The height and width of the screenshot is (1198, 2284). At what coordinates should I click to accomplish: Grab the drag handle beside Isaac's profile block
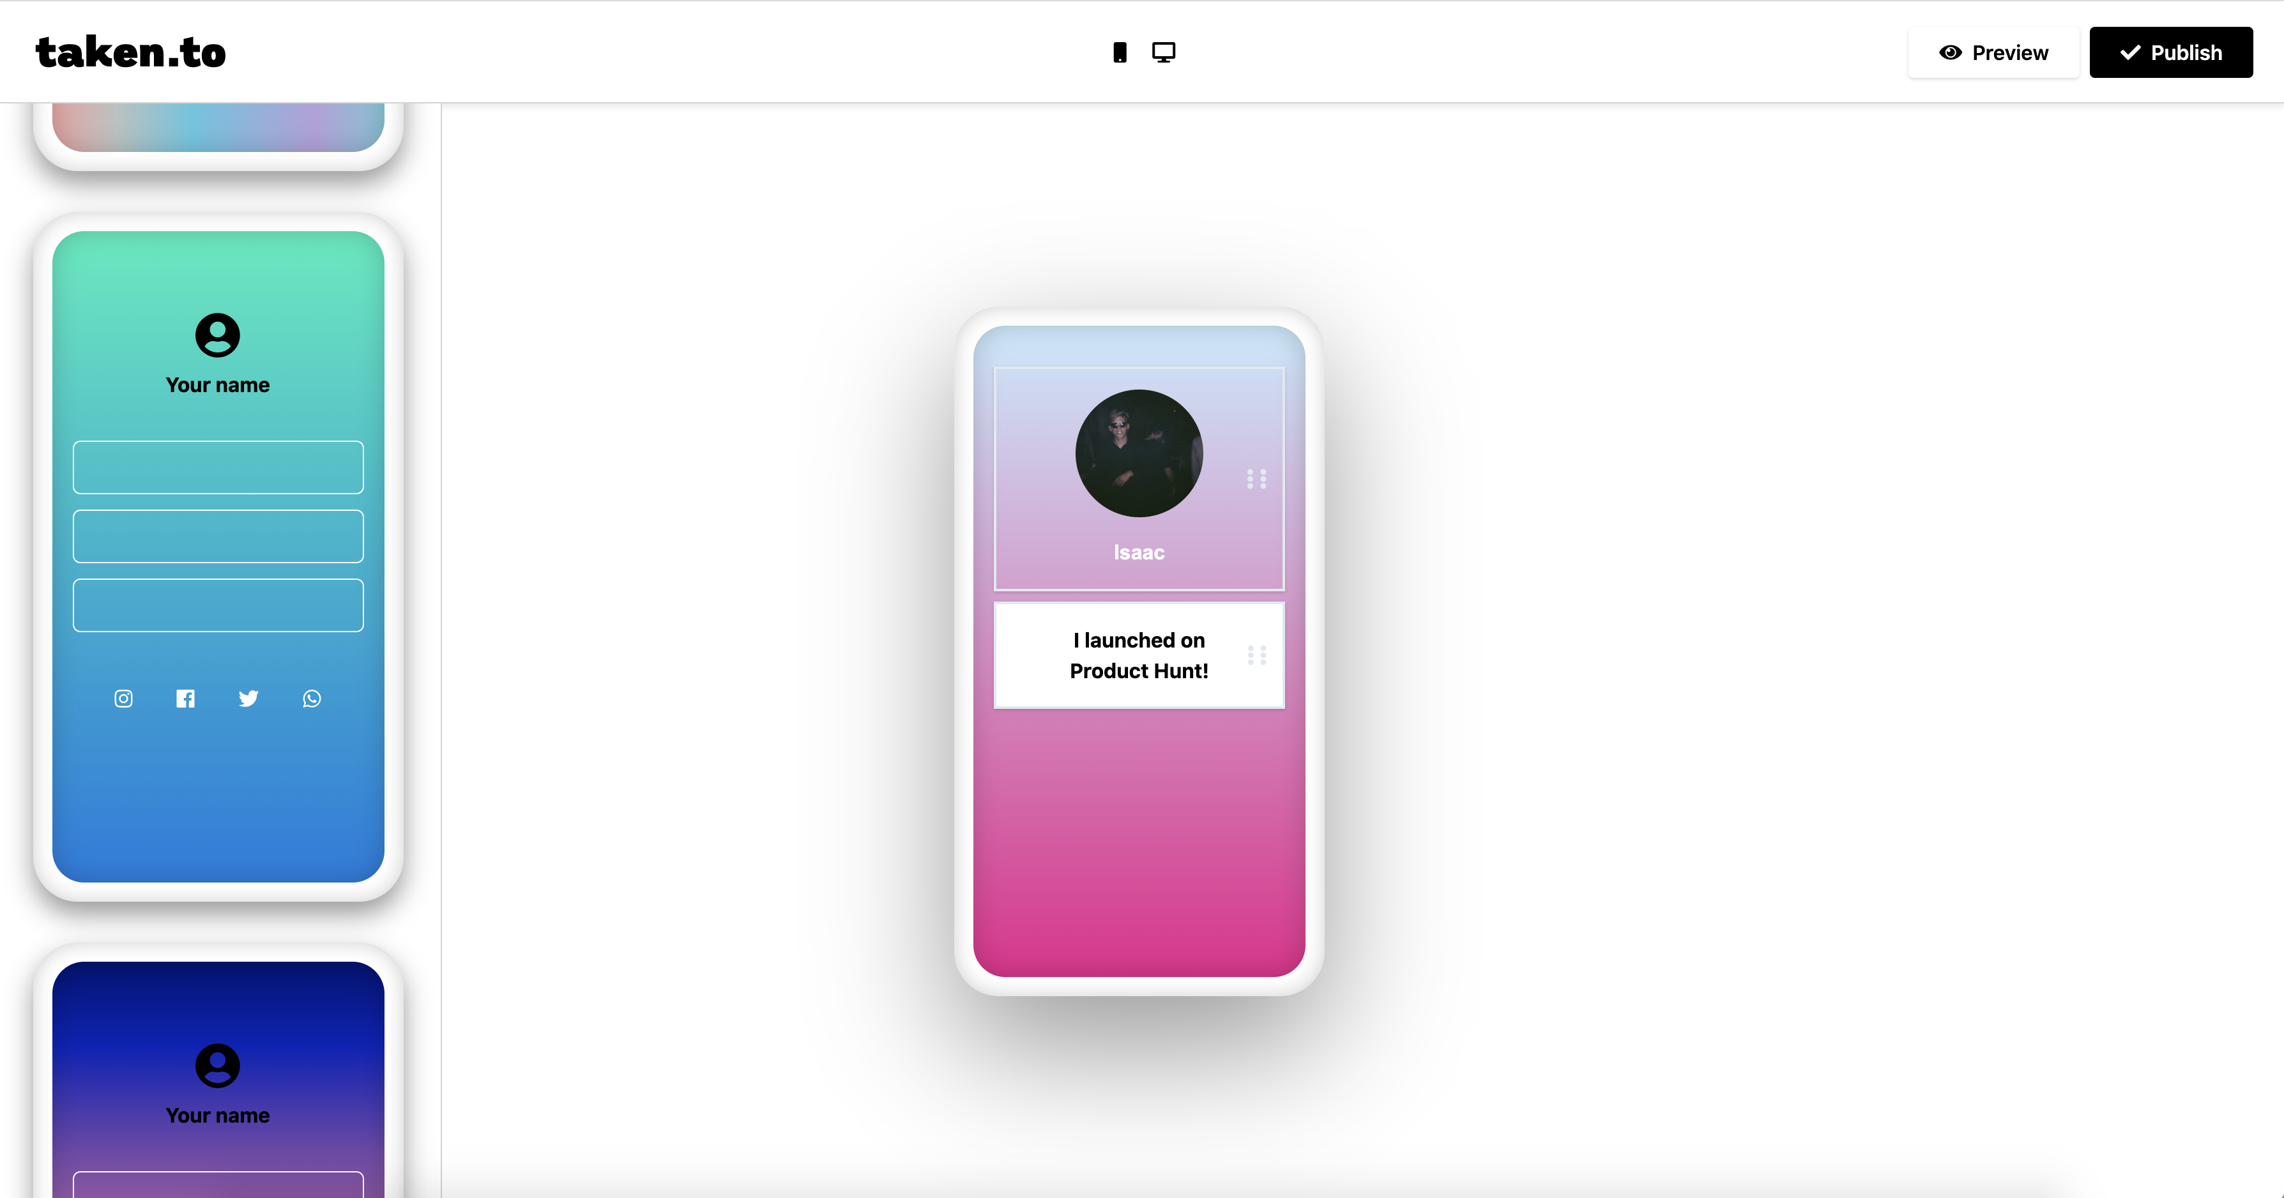1256,479
